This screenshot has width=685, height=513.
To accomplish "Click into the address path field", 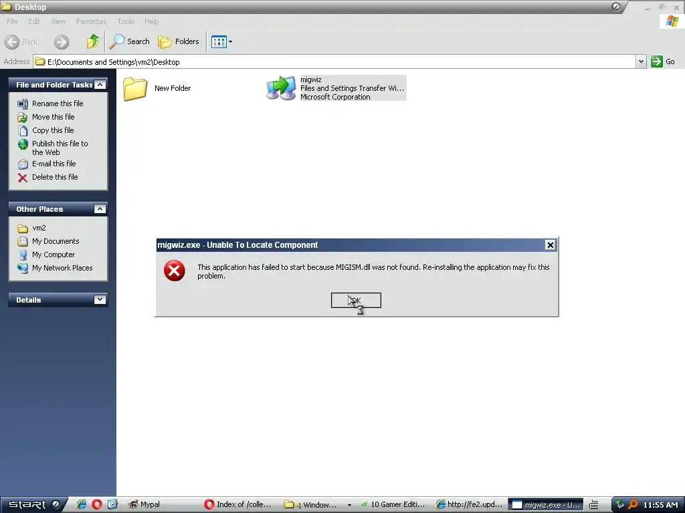I will [334, 61].
